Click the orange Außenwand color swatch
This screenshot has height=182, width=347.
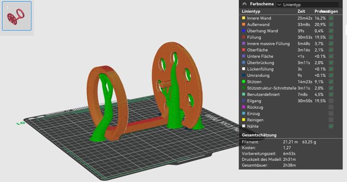tap(244, 24)
